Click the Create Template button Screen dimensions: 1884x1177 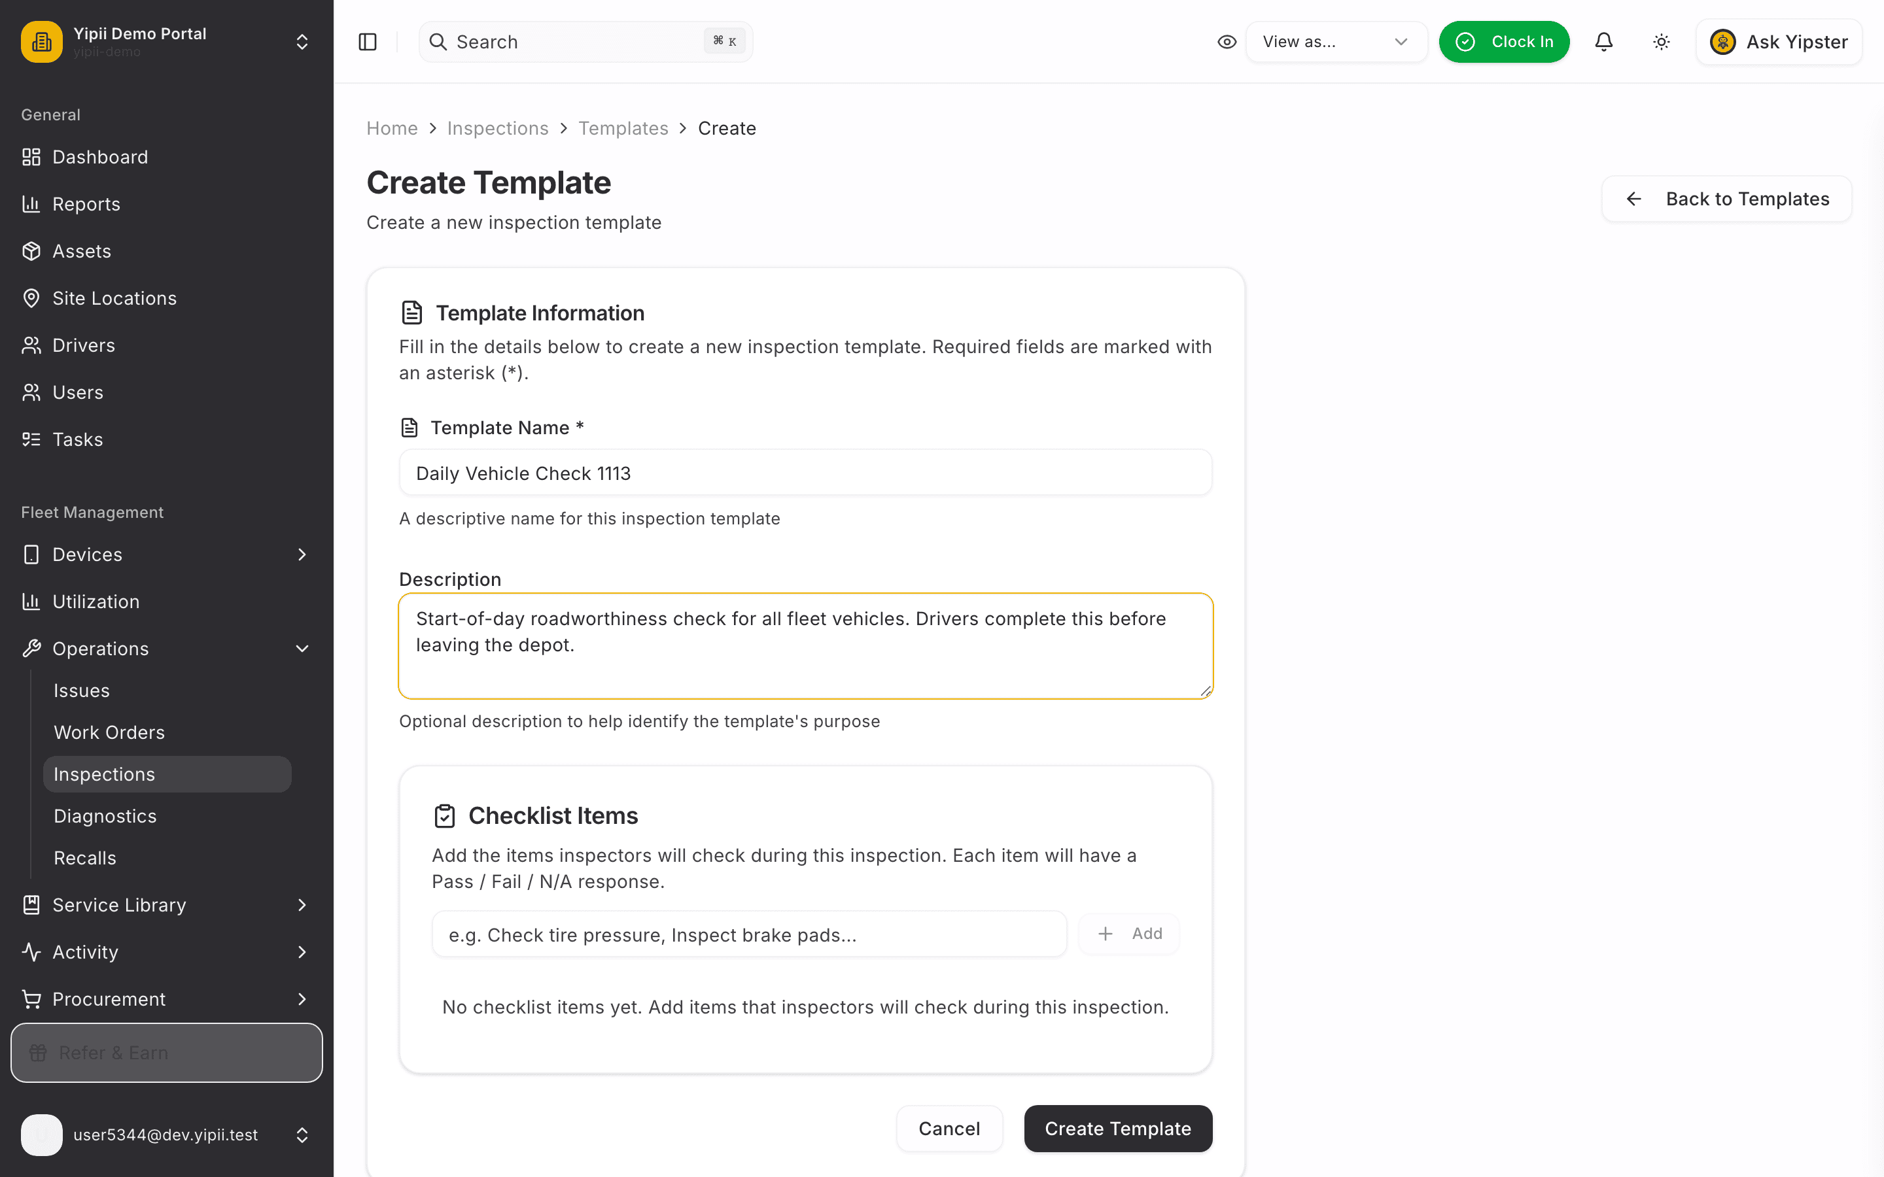(x=1118, y=1129)
